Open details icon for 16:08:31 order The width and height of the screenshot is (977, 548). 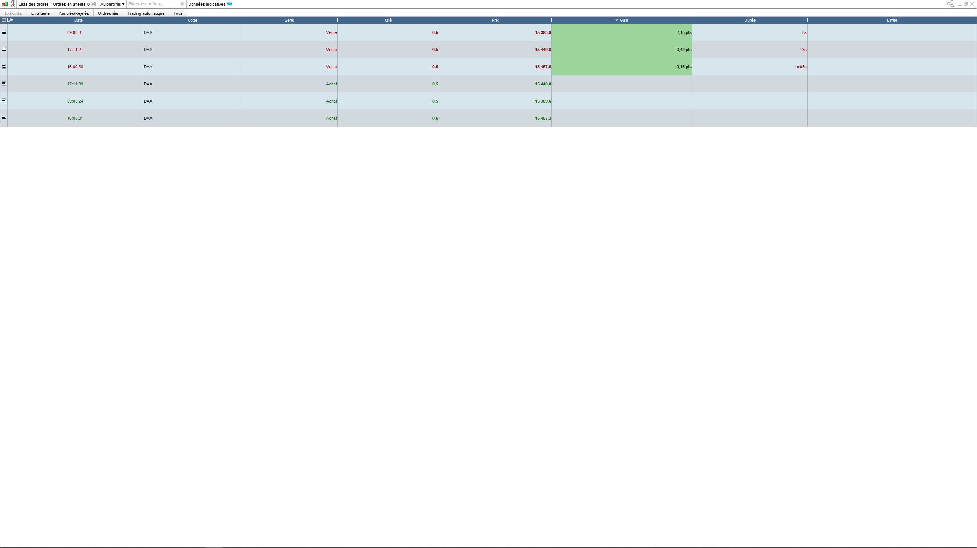point(4,118)
